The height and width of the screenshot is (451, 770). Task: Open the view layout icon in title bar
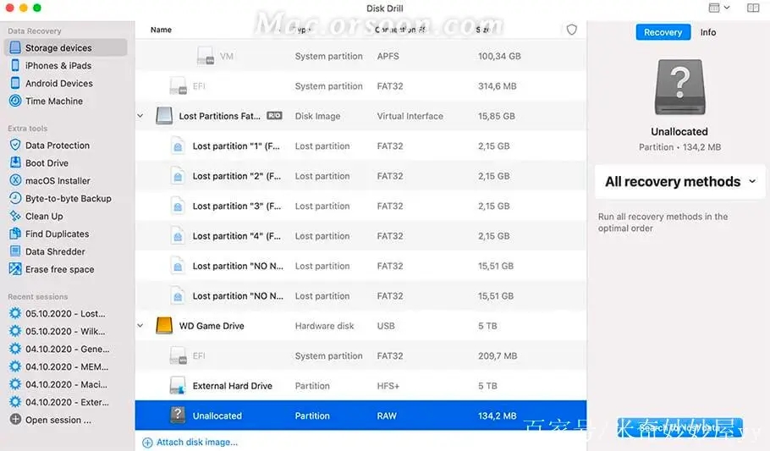(714, 8)
